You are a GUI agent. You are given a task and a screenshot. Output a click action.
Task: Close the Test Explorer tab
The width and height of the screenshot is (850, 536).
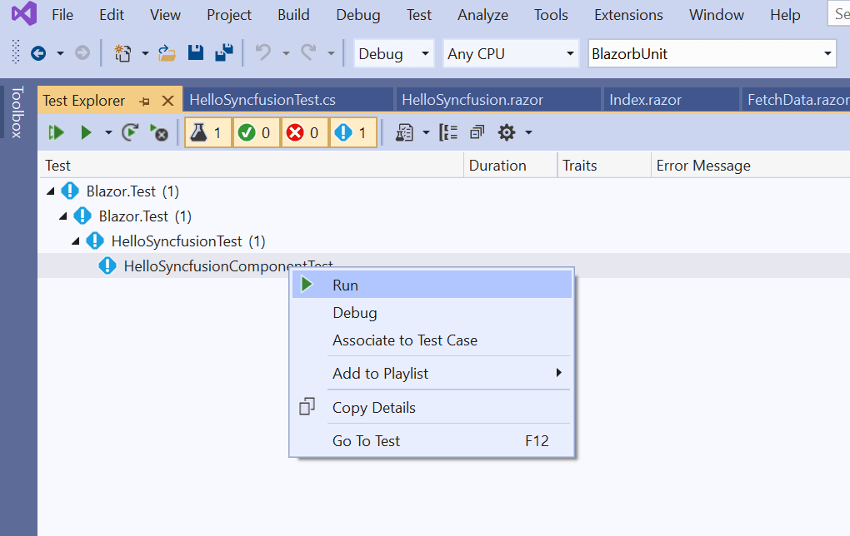click(167, 101)
